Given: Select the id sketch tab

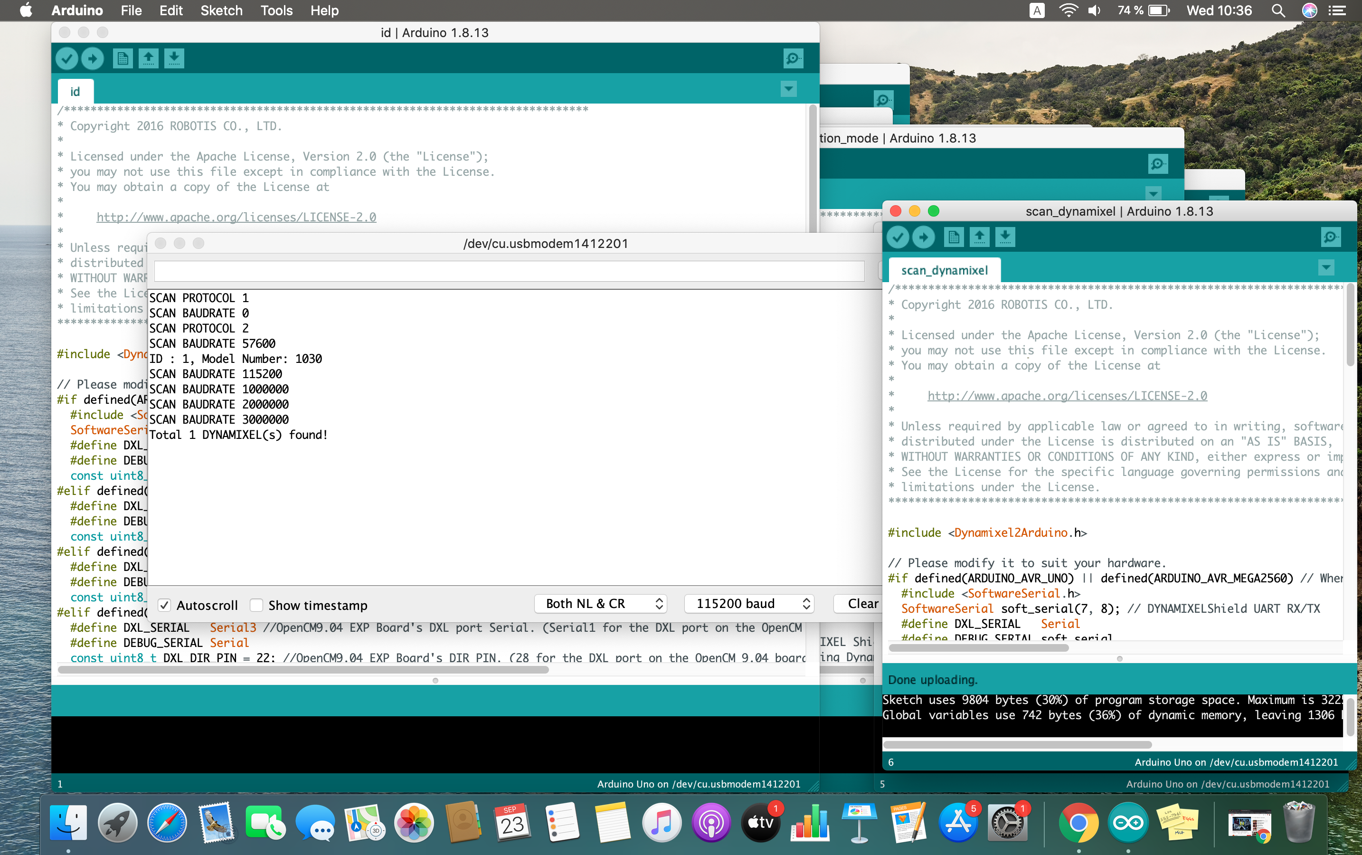Looking at the screenshot, I should point(75,92).
